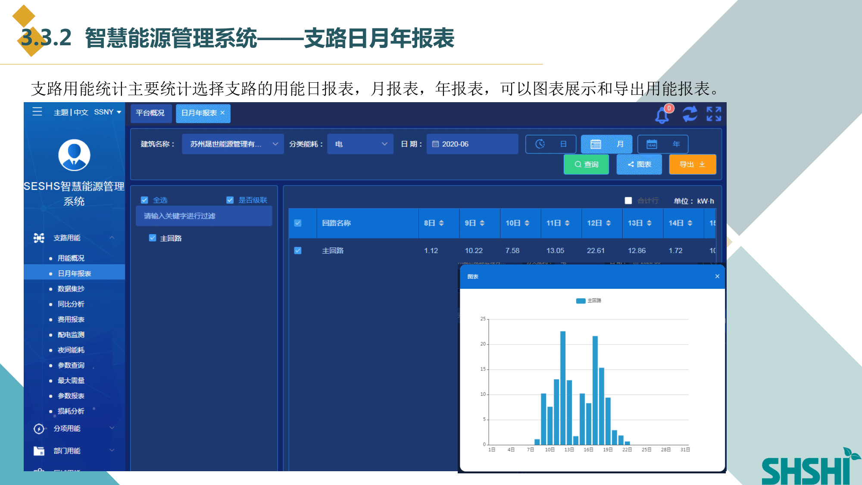Sort by the 14日 column arrows
The height and width of the screenshot is (485, 862).
pos(690,223)
